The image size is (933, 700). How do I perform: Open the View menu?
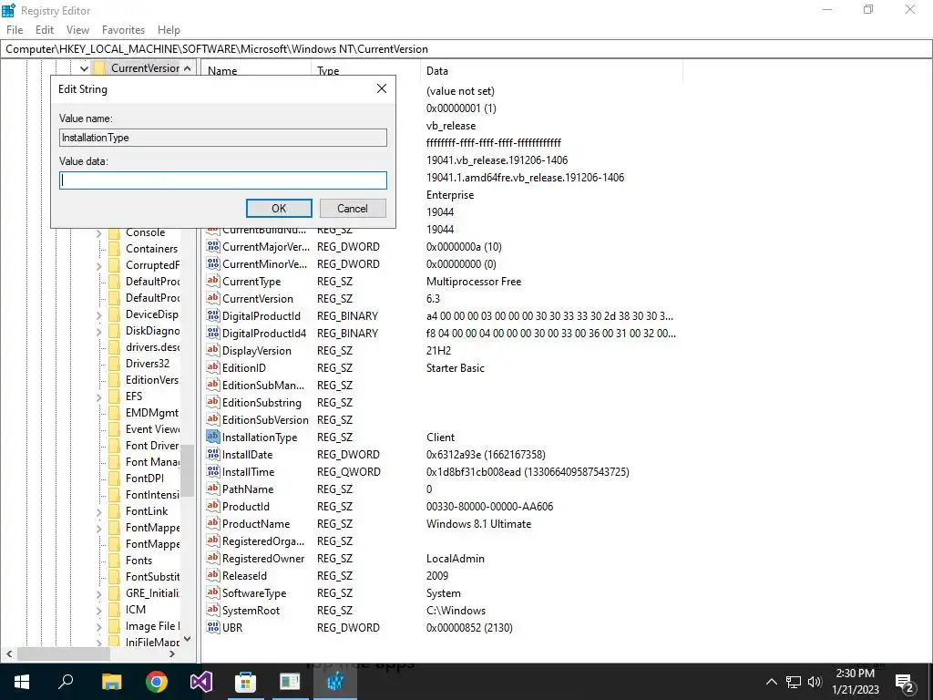click(x=77, y=30)
